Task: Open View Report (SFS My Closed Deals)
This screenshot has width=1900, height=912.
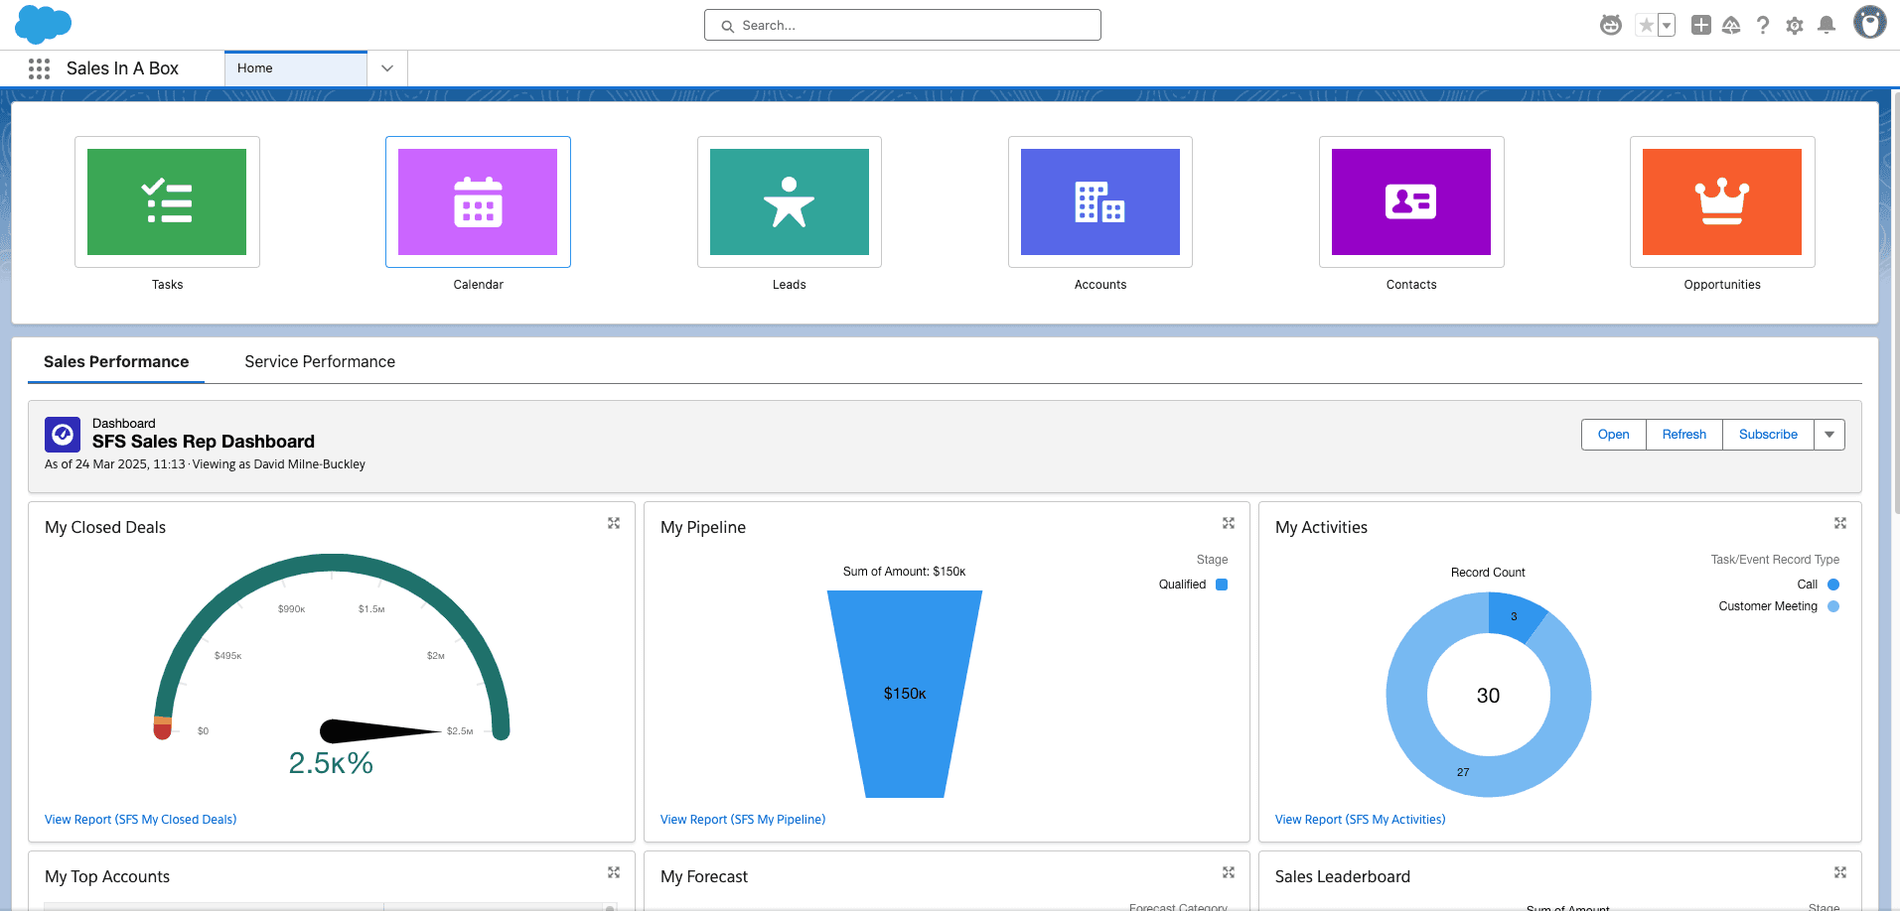Action: pyautogui.click(x=141, y=820)
